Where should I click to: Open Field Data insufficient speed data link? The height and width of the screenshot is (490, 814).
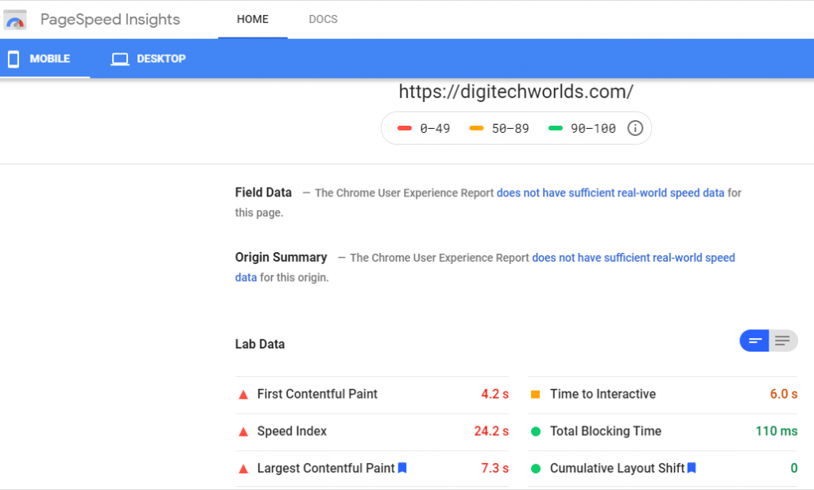pos(610,192)
